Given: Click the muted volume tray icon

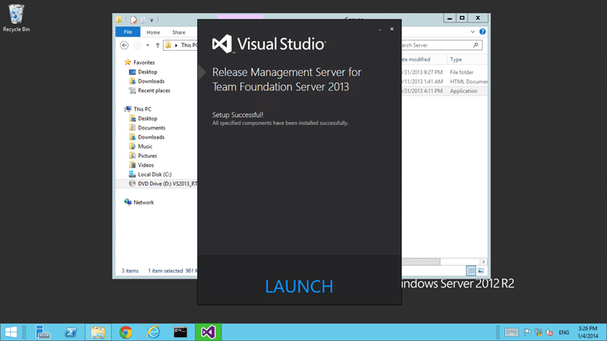Looking at the screenshot, I should 549,332.
